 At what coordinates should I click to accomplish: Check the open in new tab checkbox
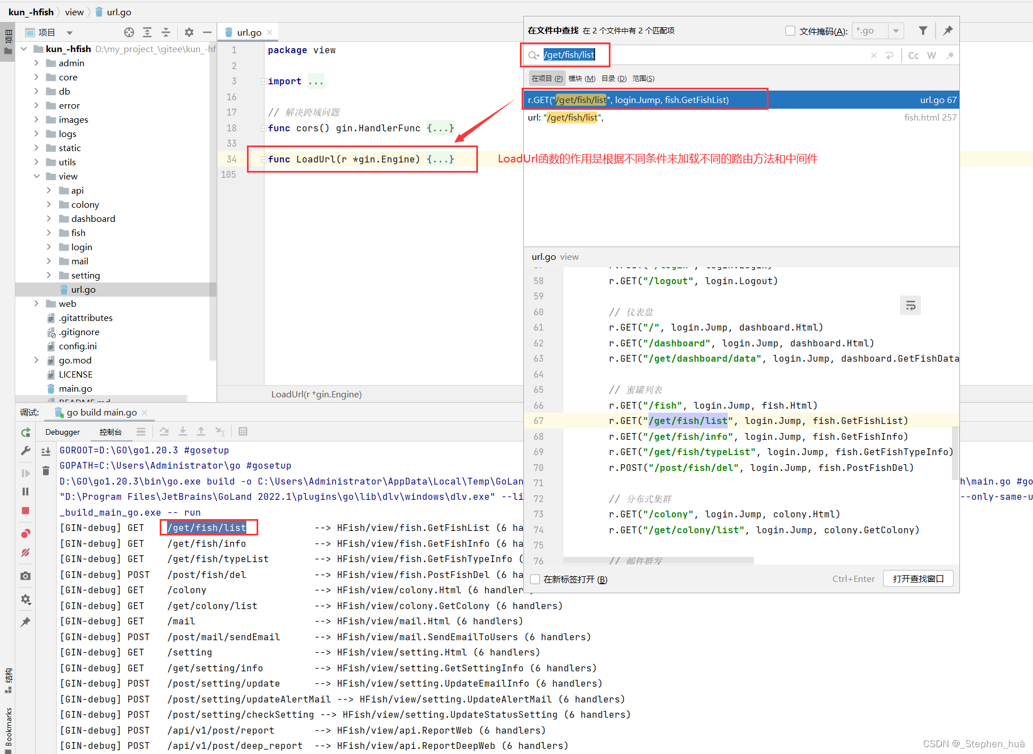[x=535, y=579]
